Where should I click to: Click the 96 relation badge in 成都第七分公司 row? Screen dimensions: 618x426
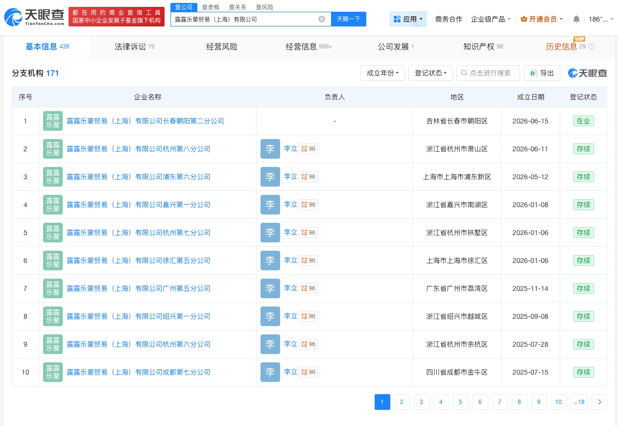pos(309,372)
